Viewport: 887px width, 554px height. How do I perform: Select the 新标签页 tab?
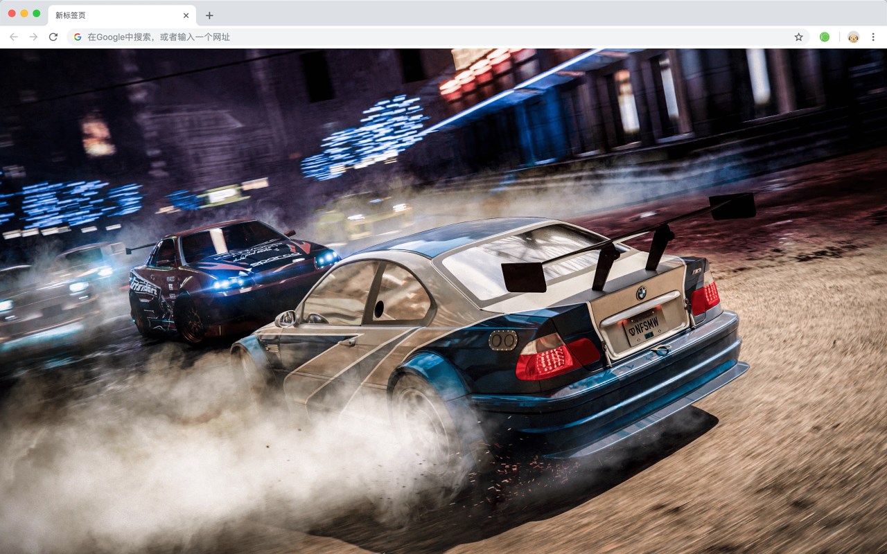tap(121, 15)
